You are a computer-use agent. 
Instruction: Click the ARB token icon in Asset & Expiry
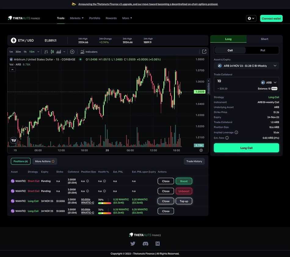[x=220, y=66]
